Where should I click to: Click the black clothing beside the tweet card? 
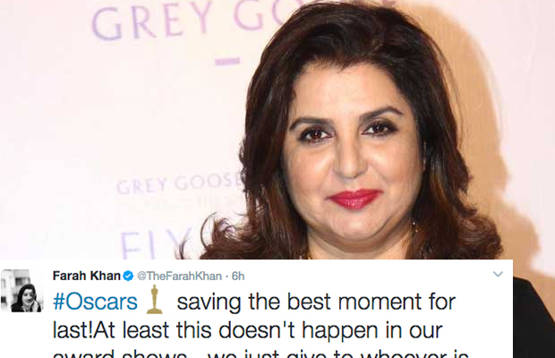click(534, 319)
